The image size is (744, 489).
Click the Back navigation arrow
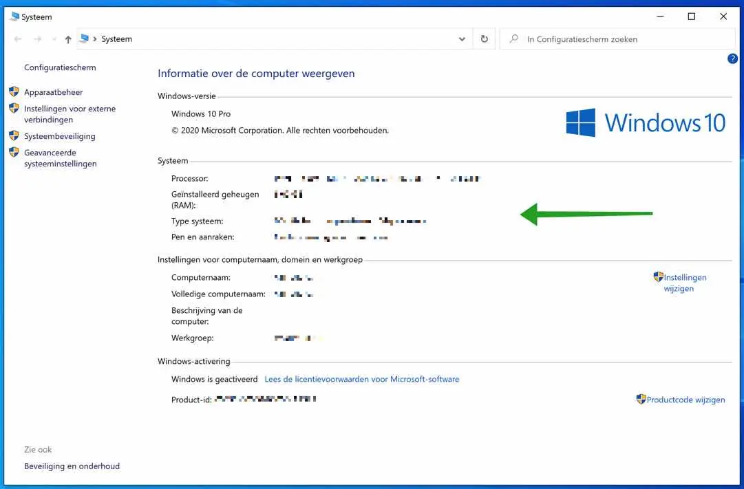click(18, 39)
